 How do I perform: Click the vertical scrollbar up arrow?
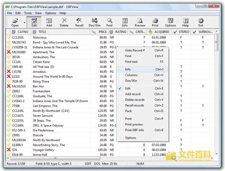tap(216, 31)
